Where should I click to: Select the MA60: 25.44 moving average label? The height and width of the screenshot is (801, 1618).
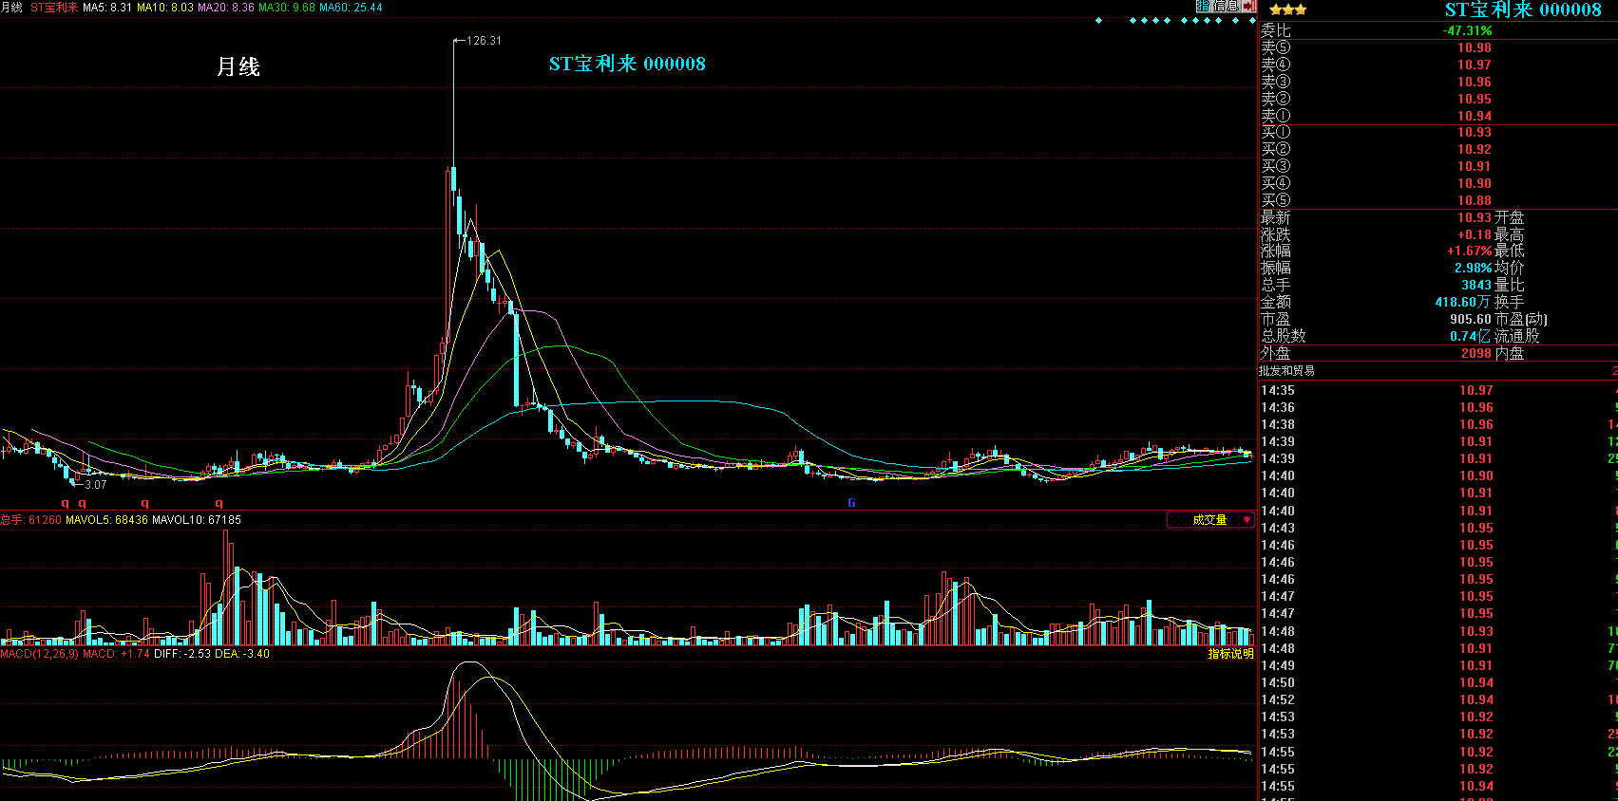[352, 7]
